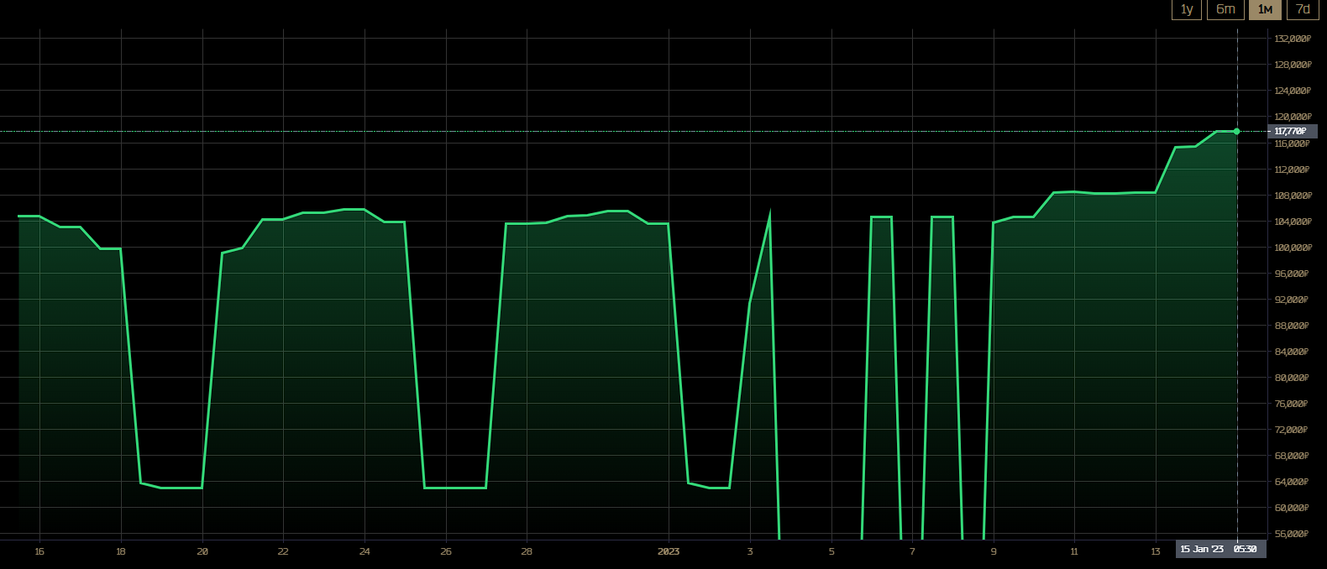Click the 15 Jan '23 date tooltip
This screenshot has width=1327, height=569.
pyautogui.click(x=1219, y=549)
